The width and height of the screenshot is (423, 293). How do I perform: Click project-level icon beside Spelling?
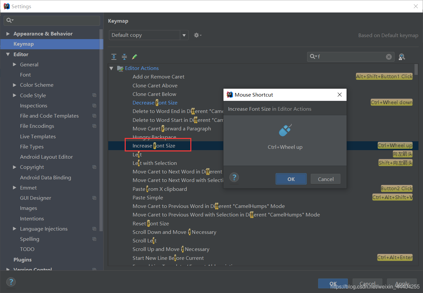pos(95,239)
